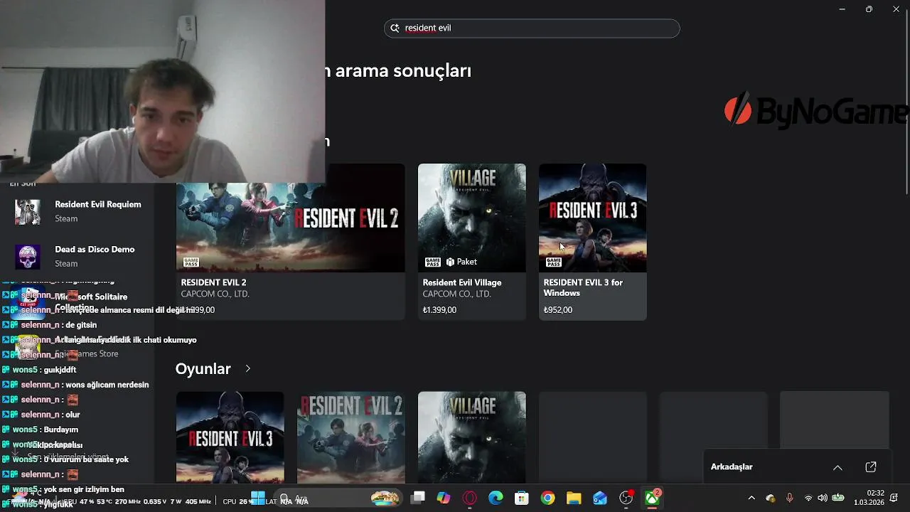Open Microsoft Edge from taskbar

pos(496,498)
